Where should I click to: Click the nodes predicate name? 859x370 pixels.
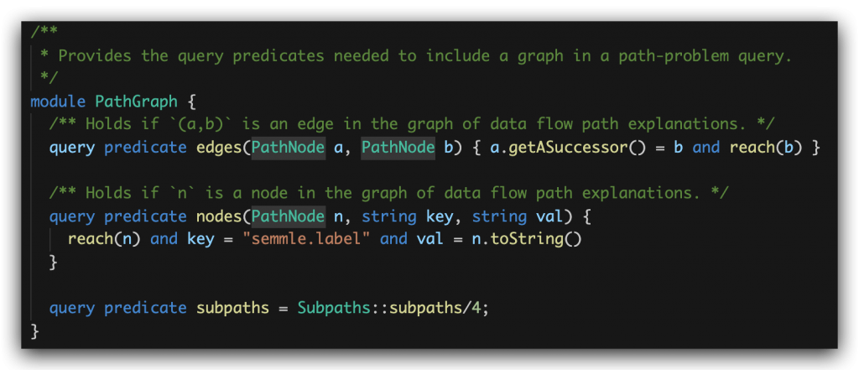219,216
